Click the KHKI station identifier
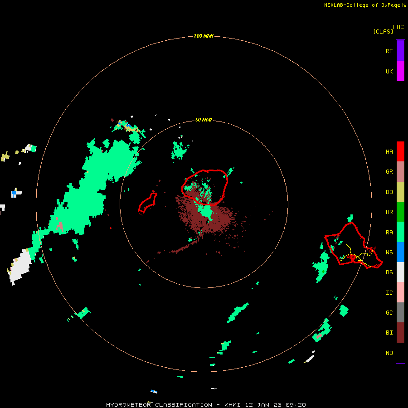 coord(233,405)
